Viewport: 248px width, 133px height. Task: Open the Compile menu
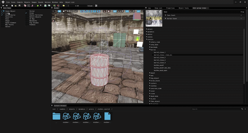(20, 2)
